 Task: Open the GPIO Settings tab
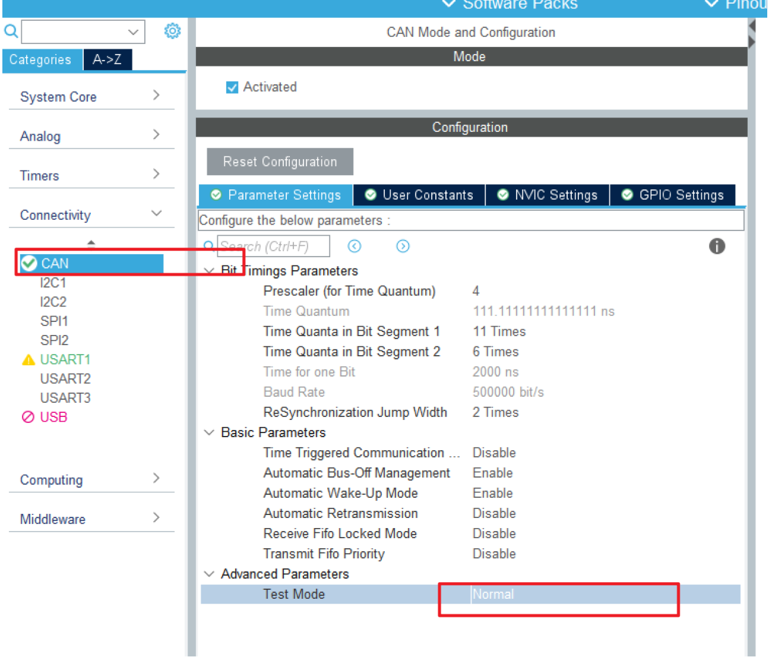pos(673,195)
